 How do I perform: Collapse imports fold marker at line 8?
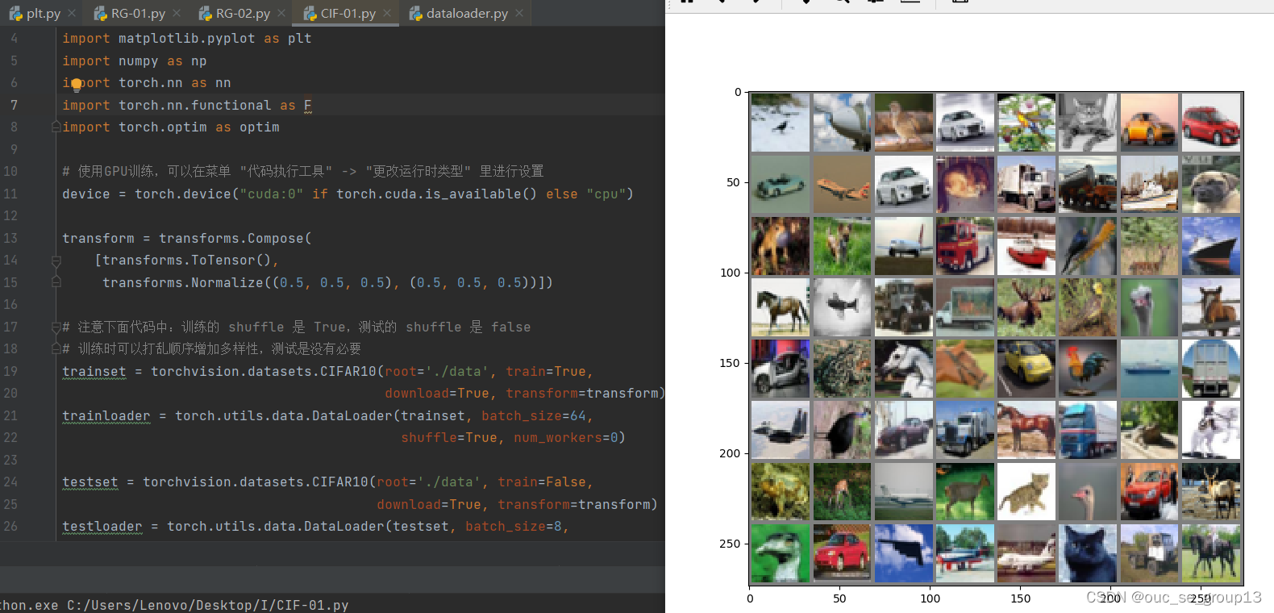56,127
